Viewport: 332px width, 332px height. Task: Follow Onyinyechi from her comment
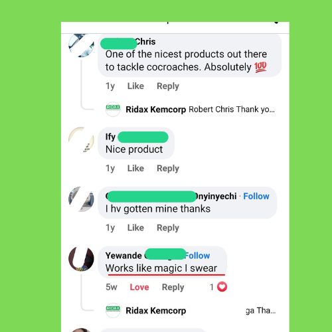(256, 196)
